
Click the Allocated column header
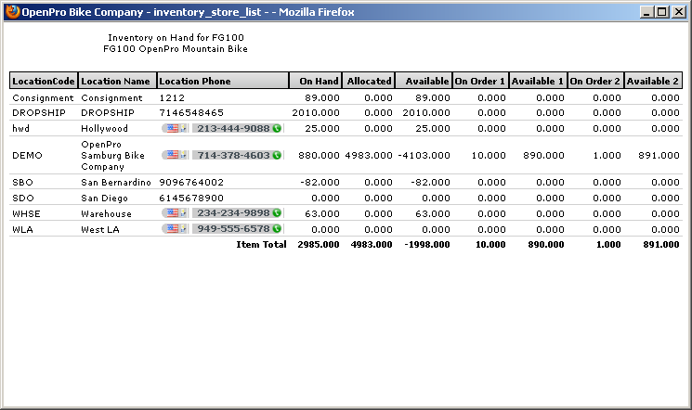click(x=369, y=81)
